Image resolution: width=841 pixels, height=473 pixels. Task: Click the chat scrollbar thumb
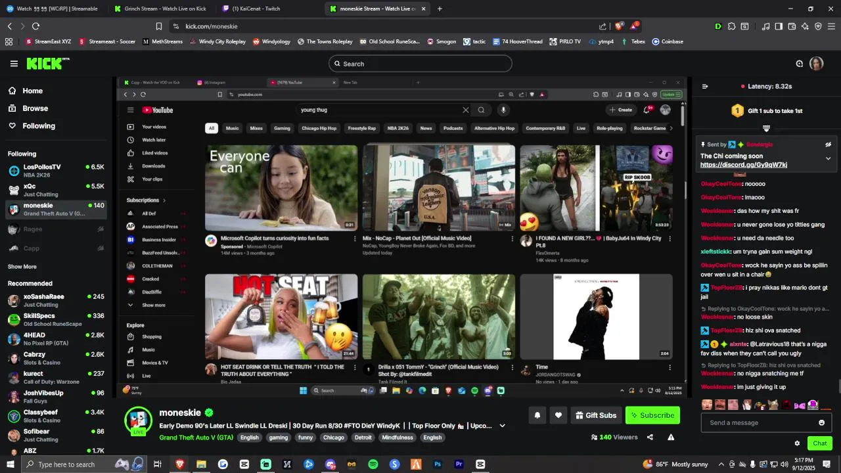coord(839,388)
